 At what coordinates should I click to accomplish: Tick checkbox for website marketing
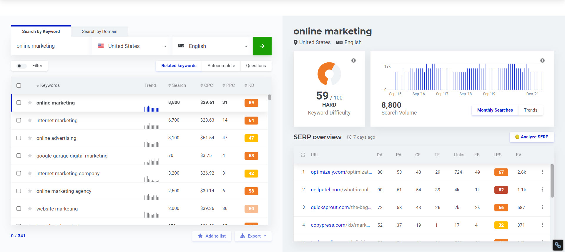pyautogui.click(x=19, y=209)
